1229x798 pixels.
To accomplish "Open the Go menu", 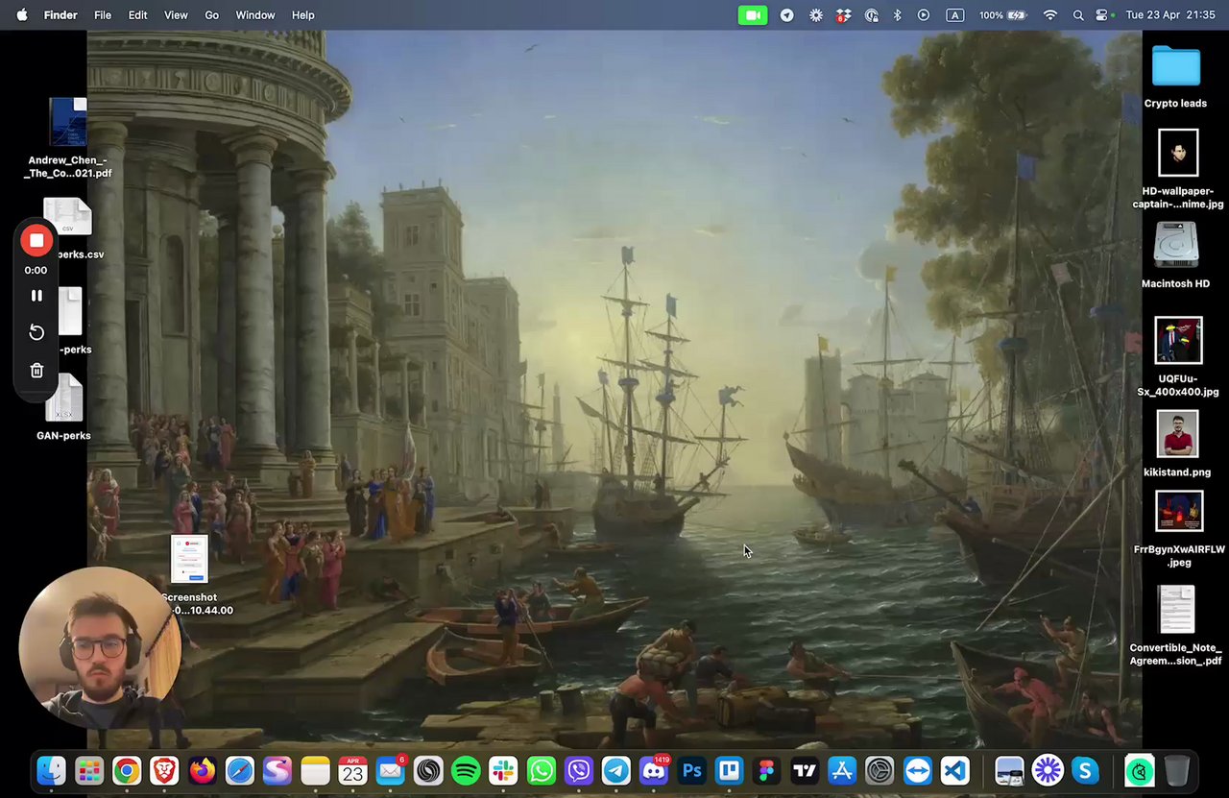I will 212,15.
